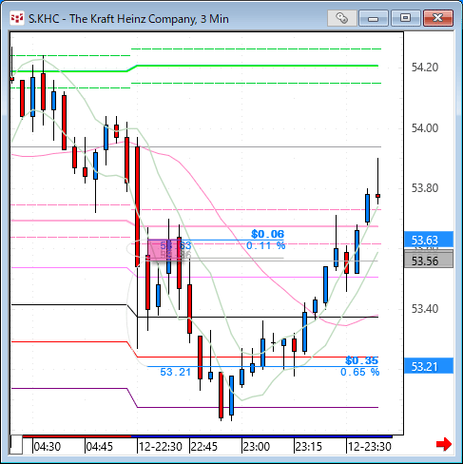The height and width of the screenshot is (464, 463).
Task: Click the 12-22:30 time axis marker
Action: 161,447
